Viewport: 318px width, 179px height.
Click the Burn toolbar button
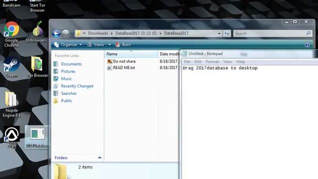click(123, 45)
